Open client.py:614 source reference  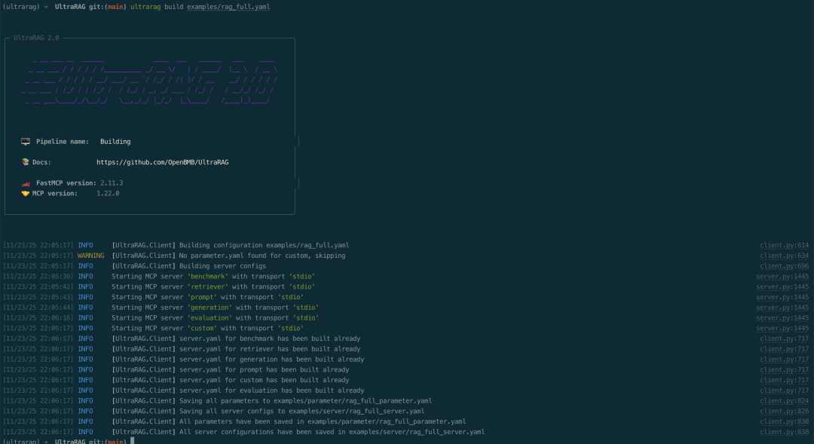(x=784, y=245)
